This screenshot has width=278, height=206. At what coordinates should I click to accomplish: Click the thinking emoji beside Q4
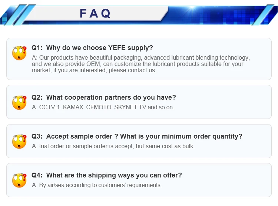[x=19, y=180]
